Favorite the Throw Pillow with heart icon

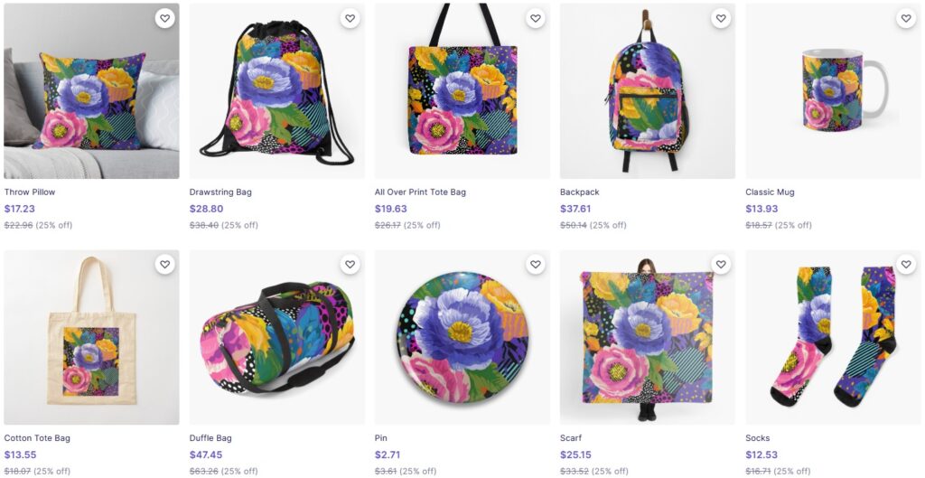164,19
